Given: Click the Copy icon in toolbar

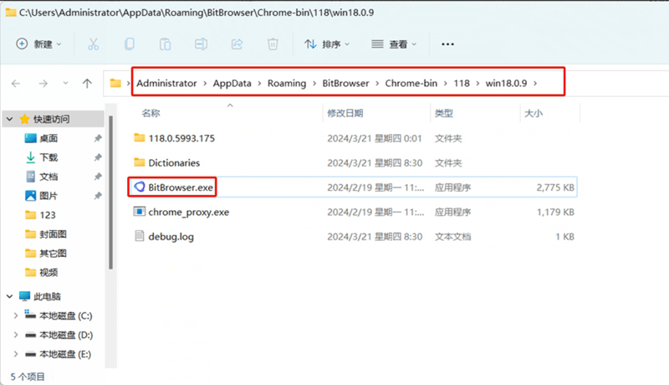Looking at the screenshot, I should [130, 44].
